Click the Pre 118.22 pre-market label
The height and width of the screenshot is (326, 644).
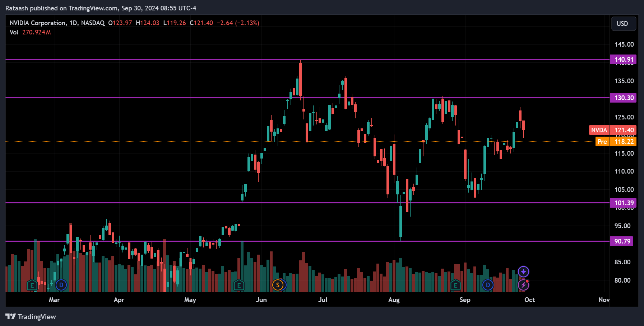point(616,142)
